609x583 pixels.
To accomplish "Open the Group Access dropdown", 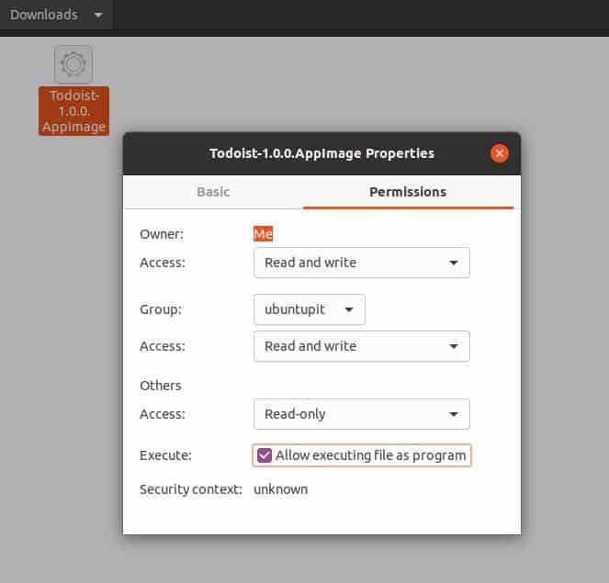I will pos(362,346).
